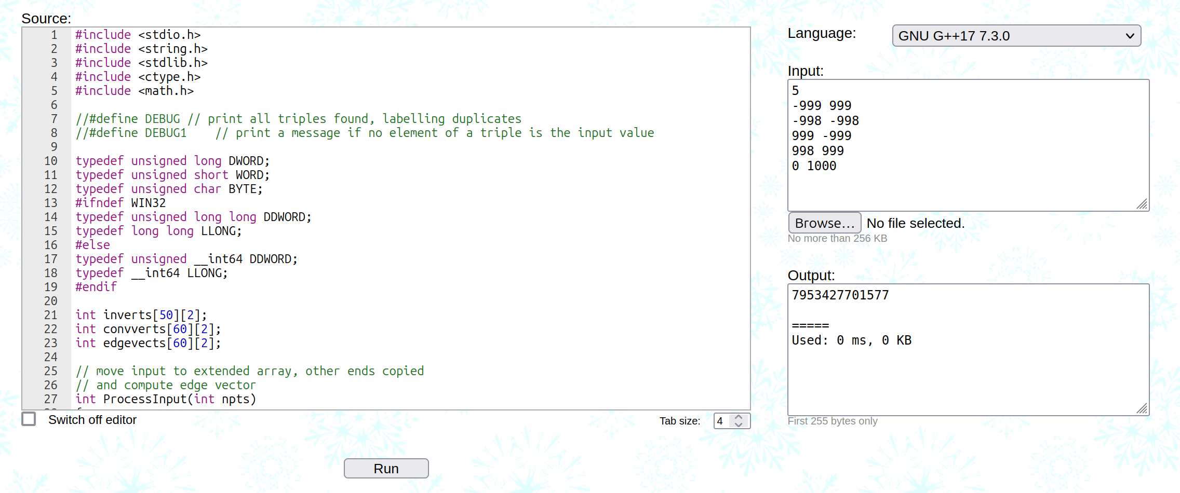Click the Switch off editor label text
The image size is (1180, 493).
[92, 420]
